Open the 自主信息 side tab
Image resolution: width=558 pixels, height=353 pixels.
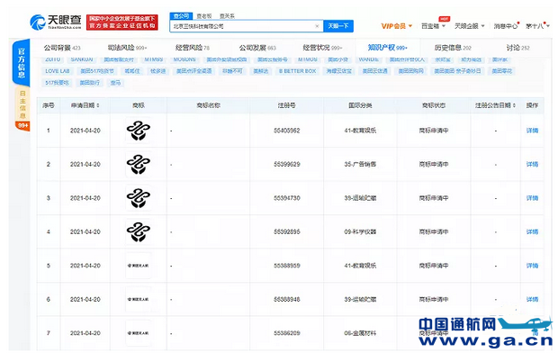[x=22, y=104]
